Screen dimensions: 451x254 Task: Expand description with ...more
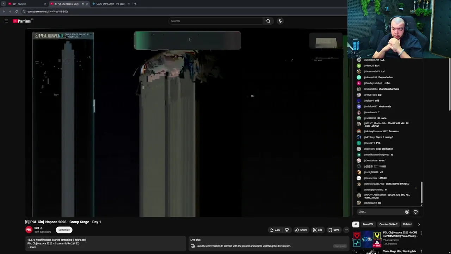coord(32,247)
